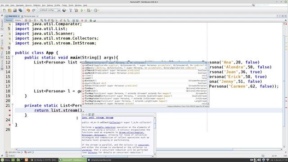This screenshot has height=162, width=288.
Task: Open the Linux Menu button in taskbar
Action: (5, 160)
